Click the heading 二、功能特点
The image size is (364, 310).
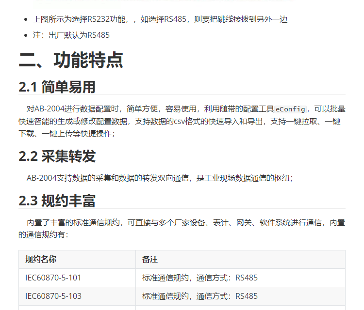coord(71,60)
